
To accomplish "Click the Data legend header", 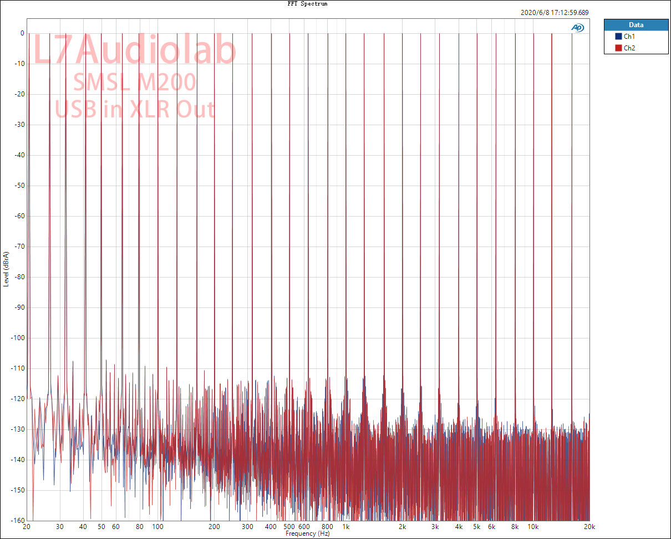I will (x=636, y=25).
